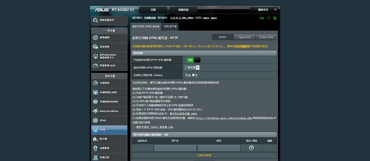This screenshot has height=161, width=370.
Task: Click the green network status icon in header
Action: pos(275,18)
